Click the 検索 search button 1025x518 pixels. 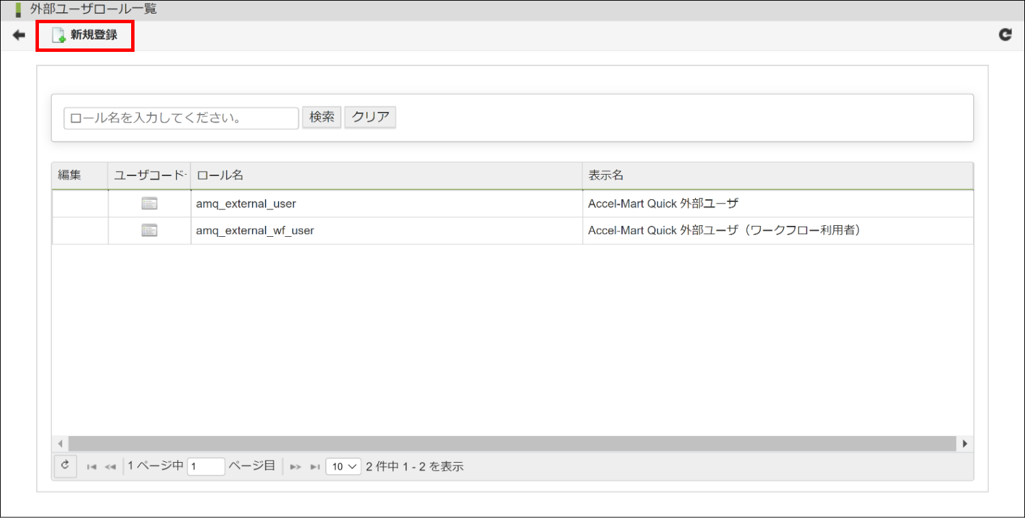tap(322, 117)
